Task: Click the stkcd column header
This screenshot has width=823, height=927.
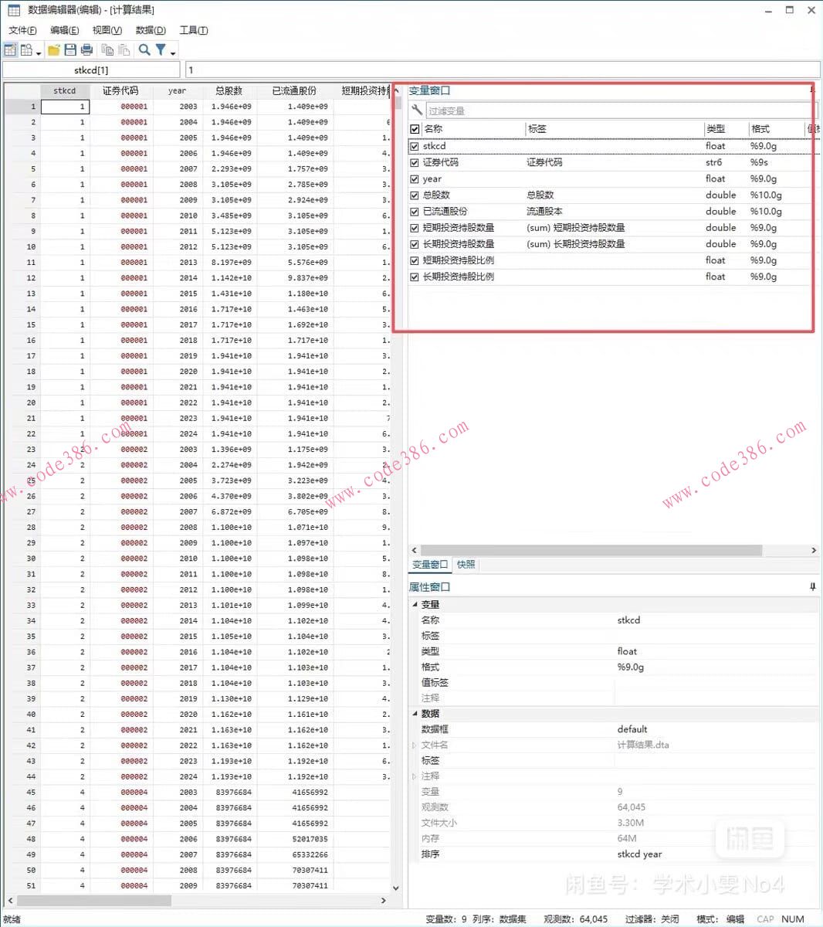Action: 65,90
